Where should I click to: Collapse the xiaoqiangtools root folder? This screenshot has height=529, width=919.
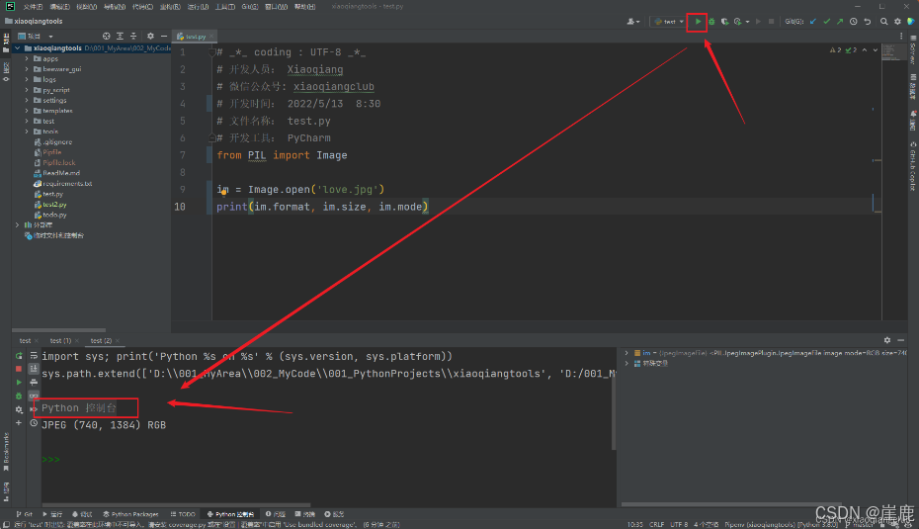point(18,48)
